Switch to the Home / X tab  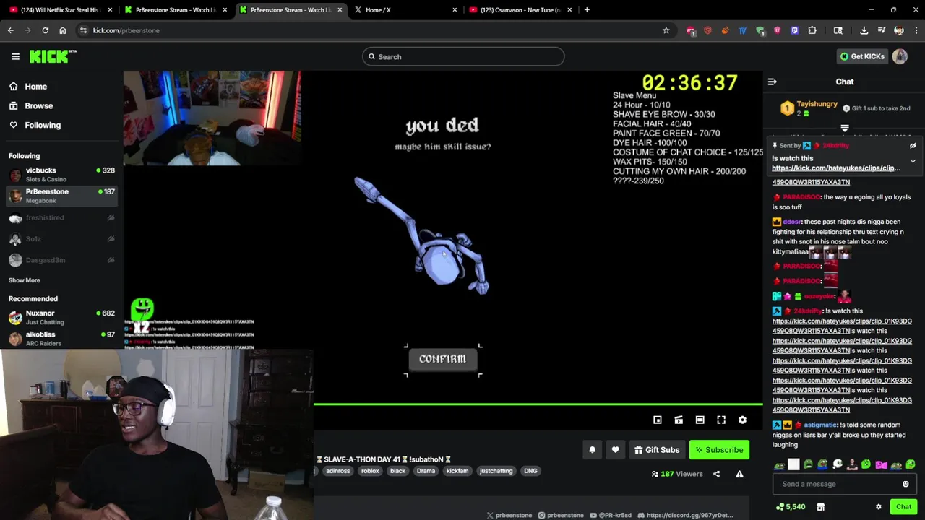click(405, 10)
